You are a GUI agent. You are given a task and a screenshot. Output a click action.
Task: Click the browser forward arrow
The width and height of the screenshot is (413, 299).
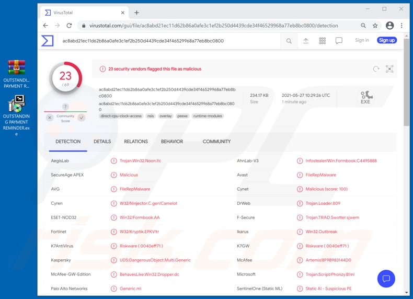(57, 26)
